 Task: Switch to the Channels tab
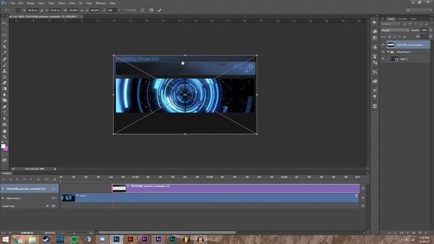tap(402, 19)
